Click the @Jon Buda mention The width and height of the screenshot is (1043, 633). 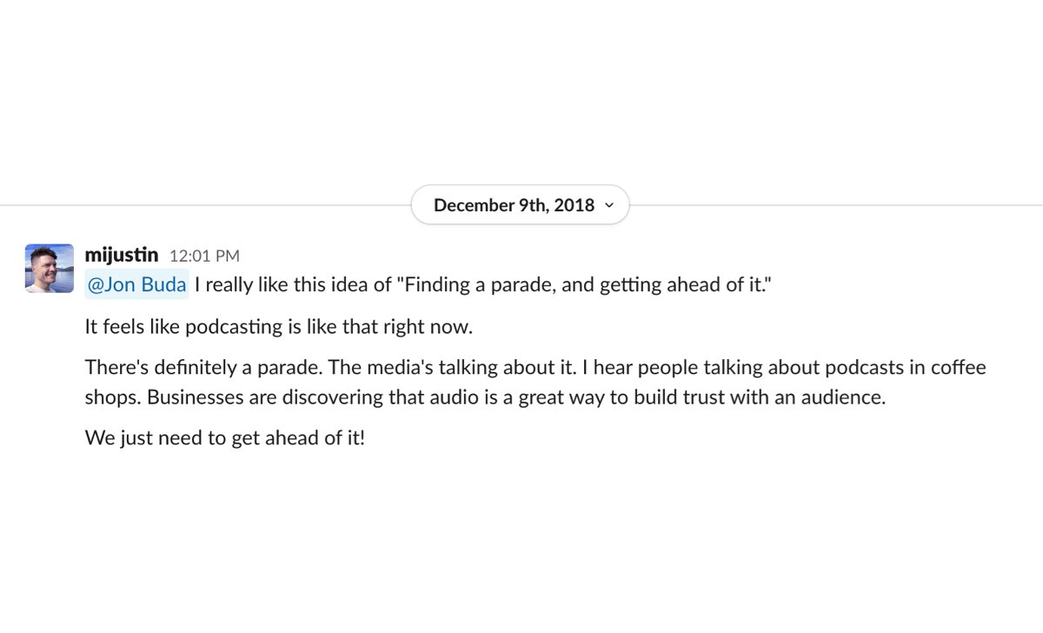pyautogui.click(x=137, y=285)
